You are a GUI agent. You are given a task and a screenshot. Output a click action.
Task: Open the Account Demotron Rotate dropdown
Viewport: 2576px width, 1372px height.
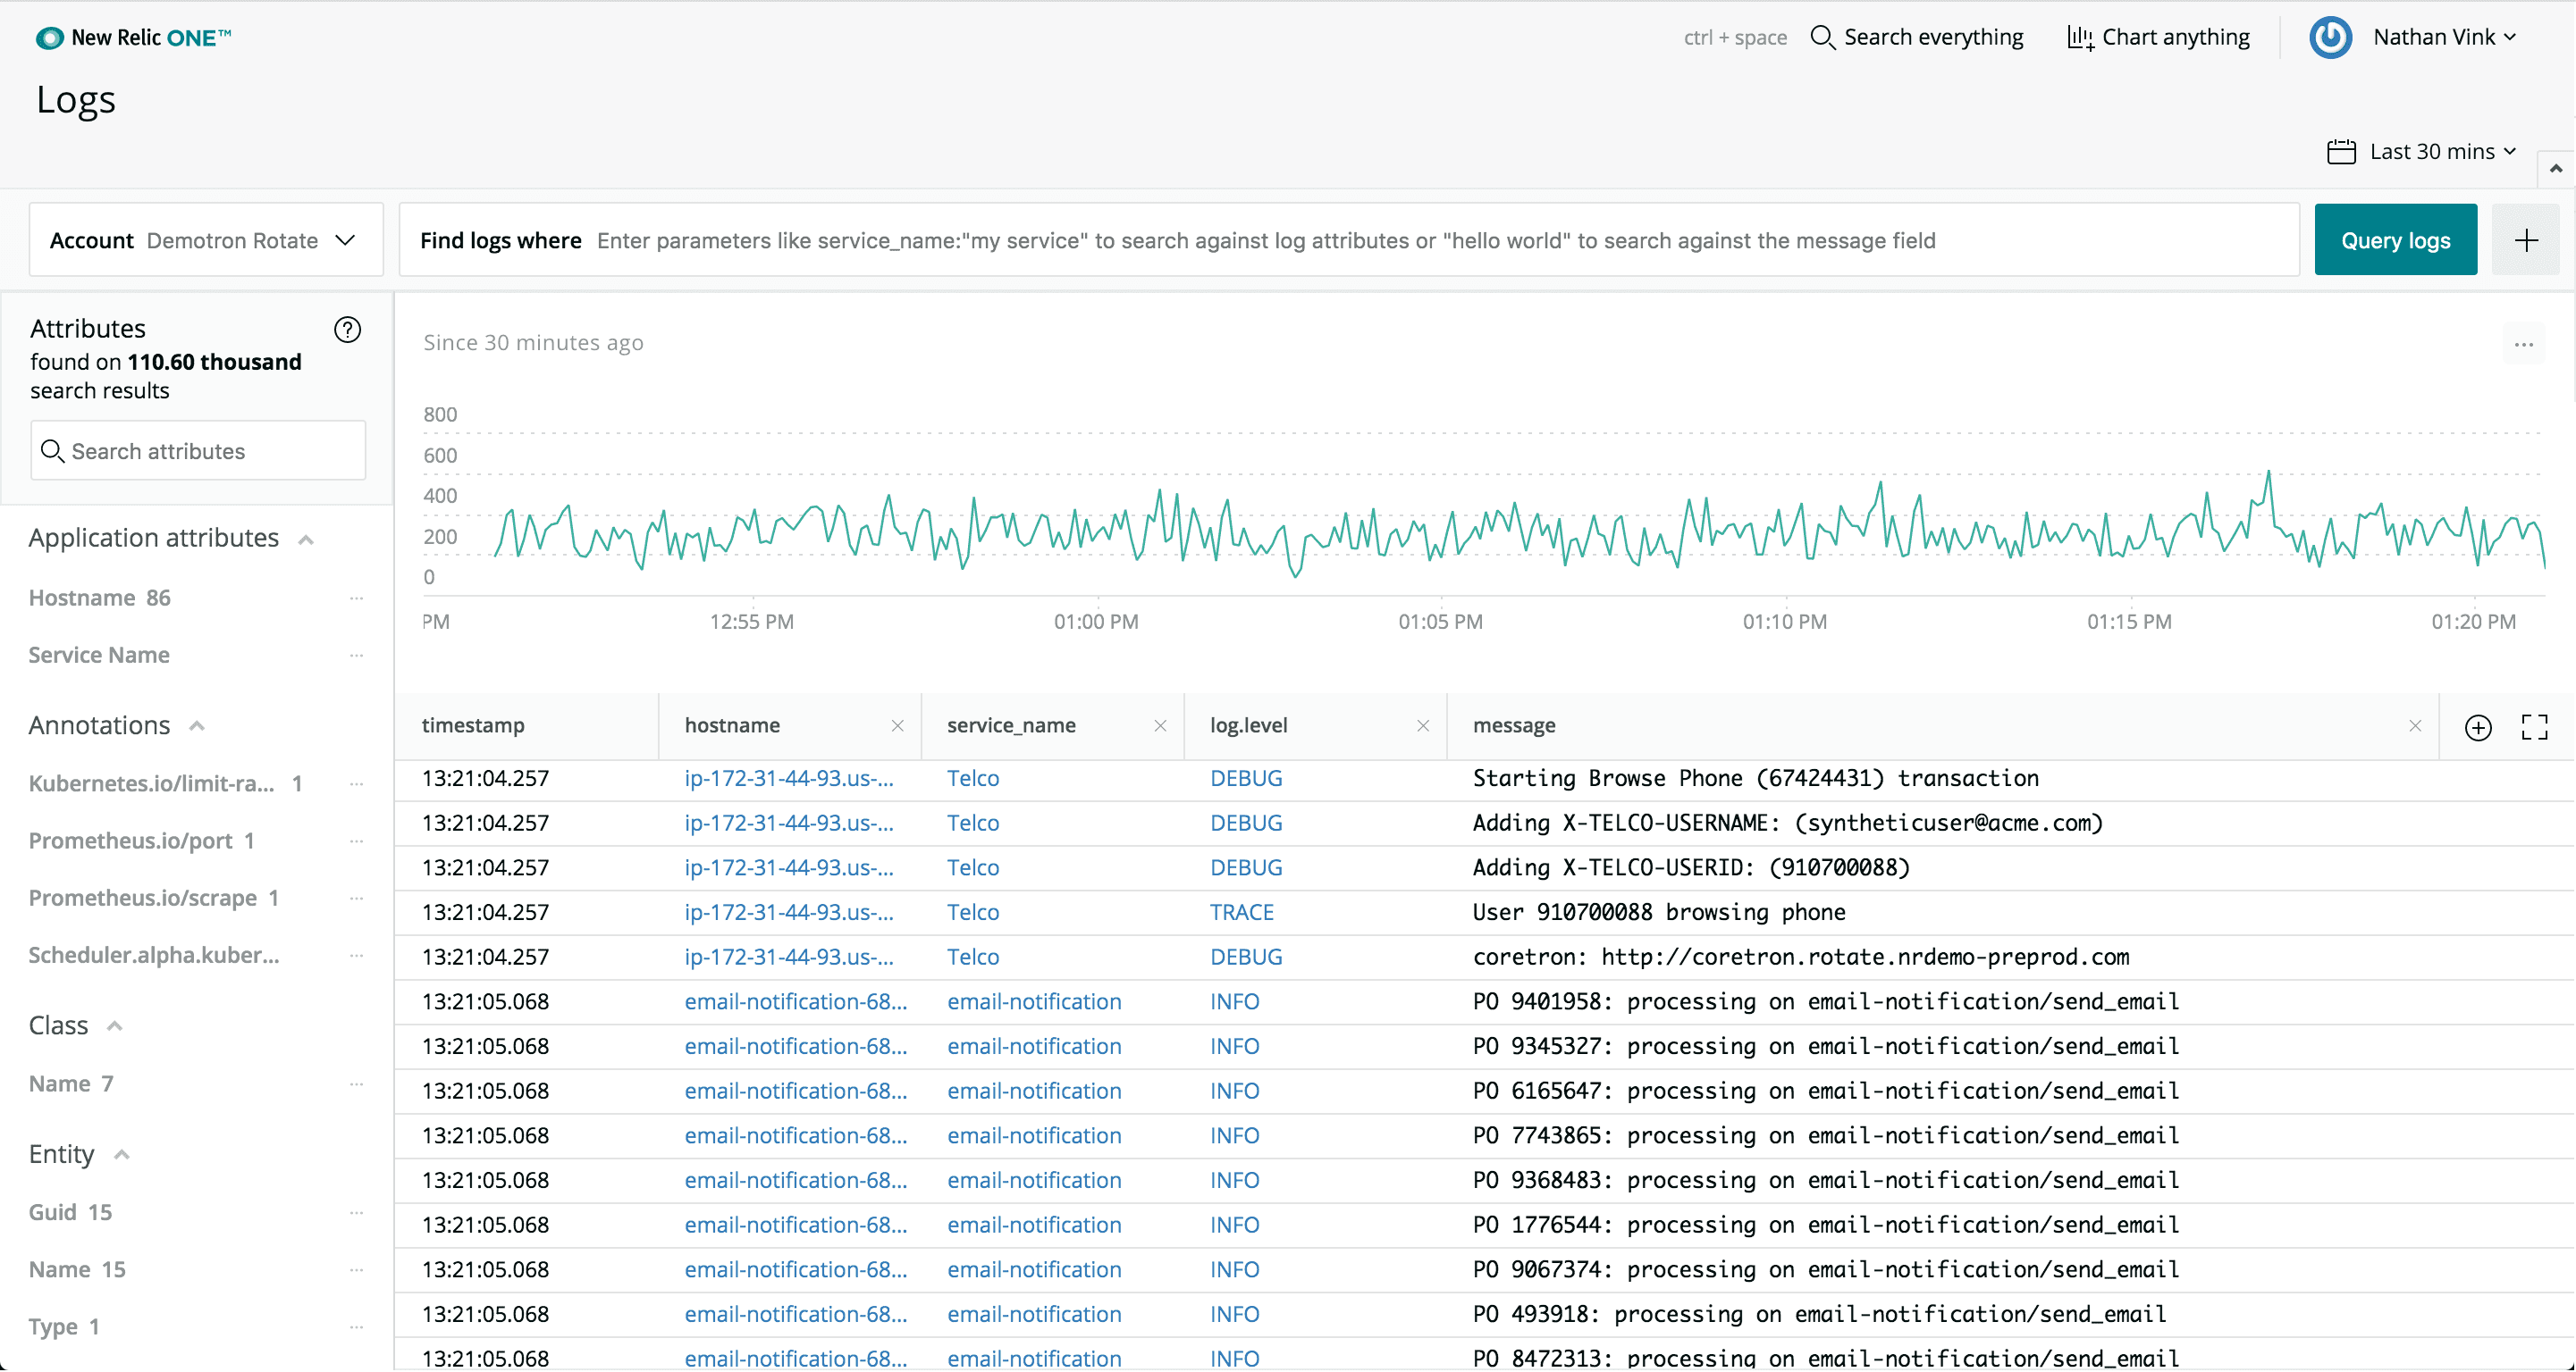205,241
